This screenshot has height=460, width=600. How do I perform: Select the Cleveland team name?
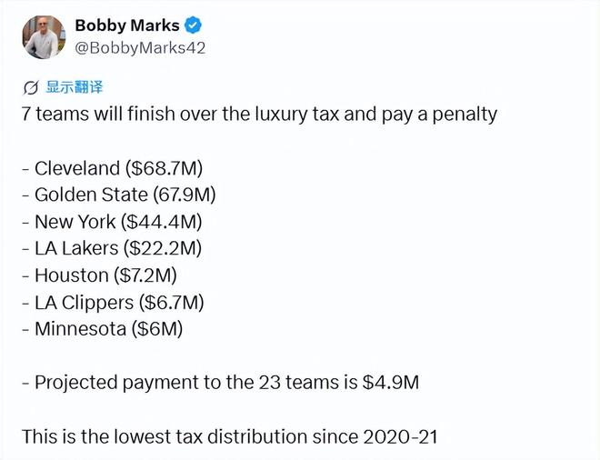tap(77, 168)
